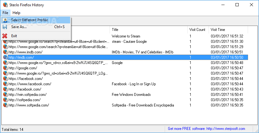Open the File menu
The width and height of the screenshot is (259, 133).
tap(5, 13)
